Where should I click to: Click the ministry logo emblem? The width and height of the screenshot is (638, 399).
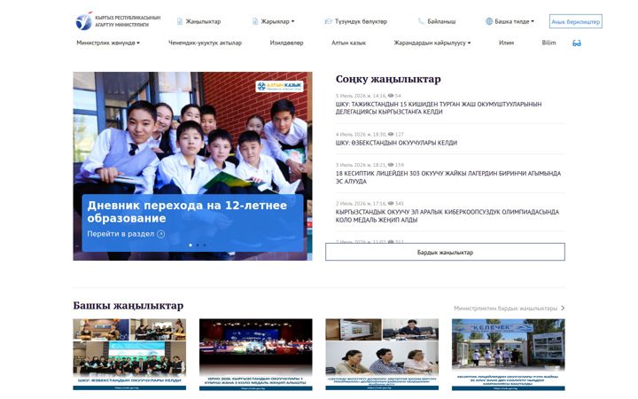(84, 21)
